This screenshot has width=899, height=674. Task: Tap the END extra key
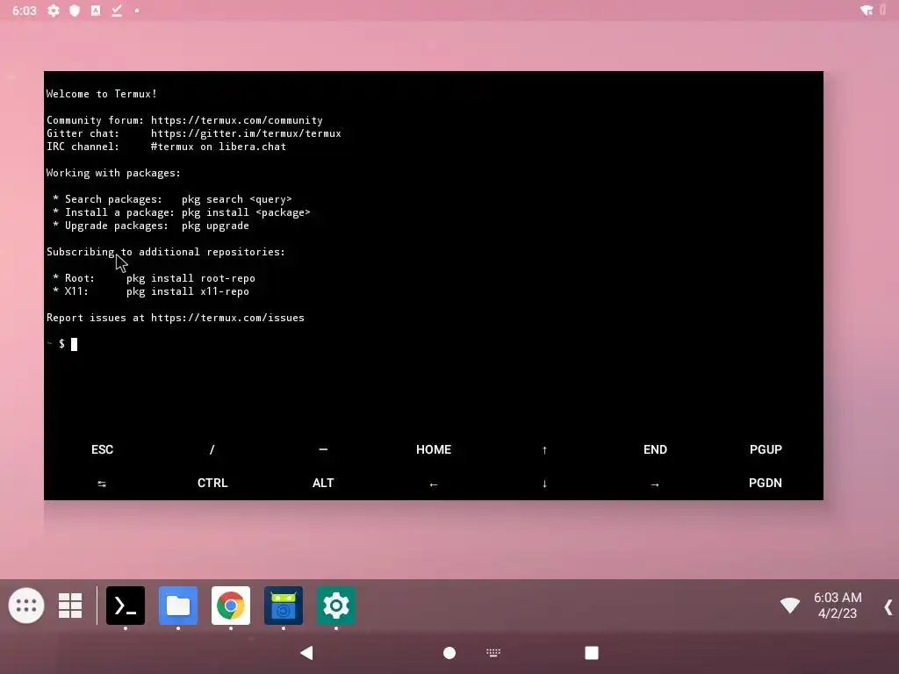point(655,449)
